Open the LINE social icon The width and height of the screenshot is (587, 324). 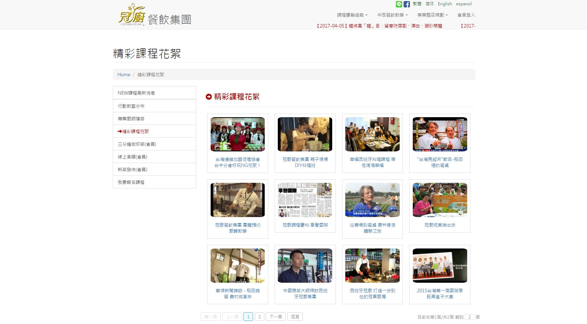coord(399,4)
